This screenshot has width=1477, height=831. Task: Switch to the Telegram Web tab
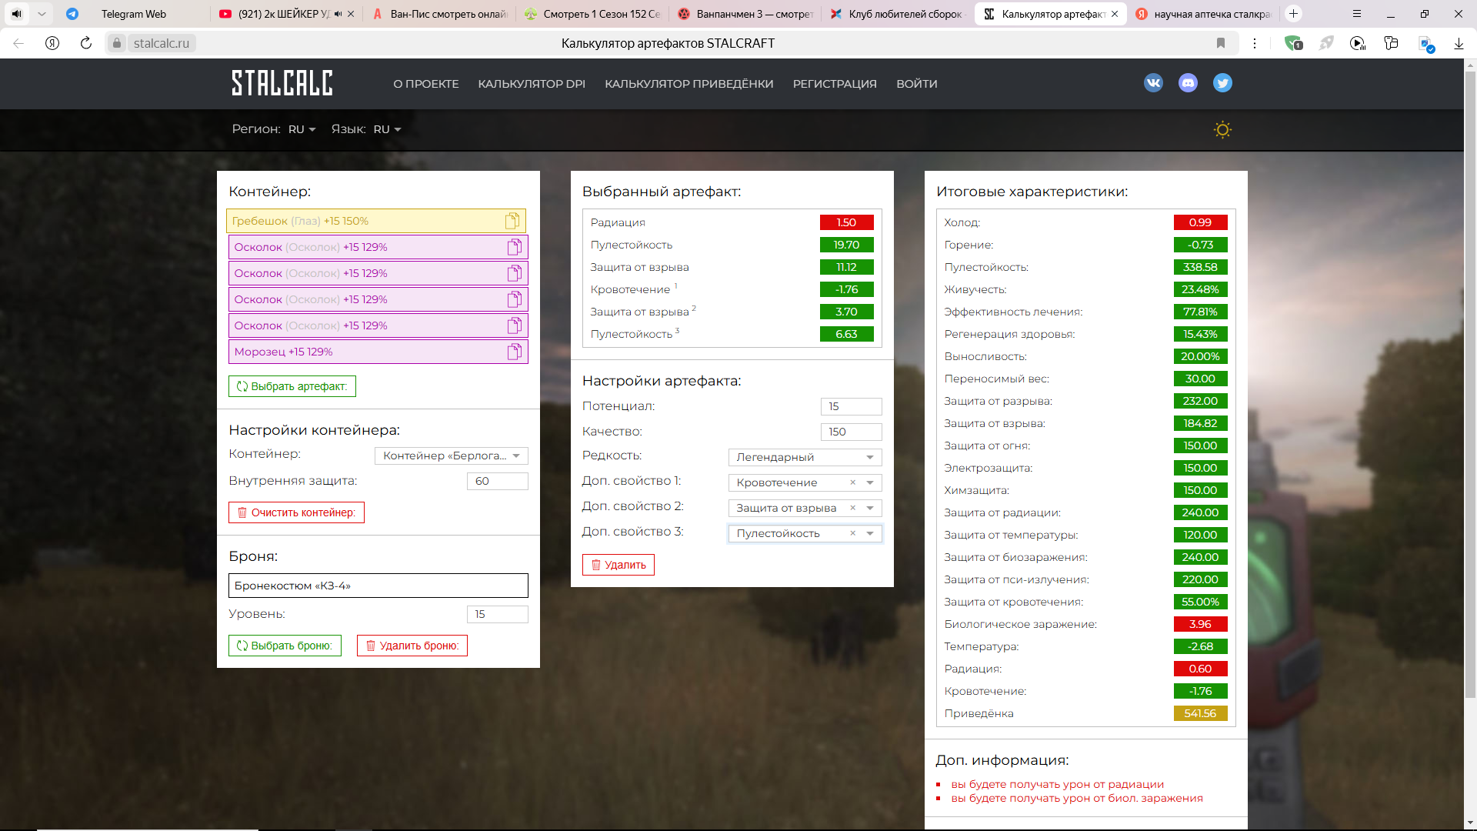pos(134,14)
